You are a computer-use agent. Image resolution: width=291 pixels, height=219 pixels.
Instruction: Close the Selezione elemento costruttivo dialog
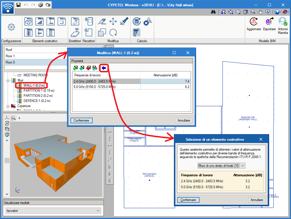coord(261,139)
